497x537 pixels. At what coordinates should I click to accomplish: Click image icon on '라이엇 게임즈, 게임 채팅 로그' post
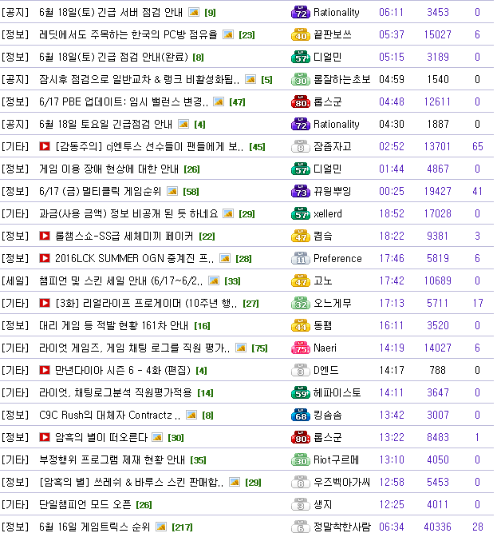(x=241, y=348)
